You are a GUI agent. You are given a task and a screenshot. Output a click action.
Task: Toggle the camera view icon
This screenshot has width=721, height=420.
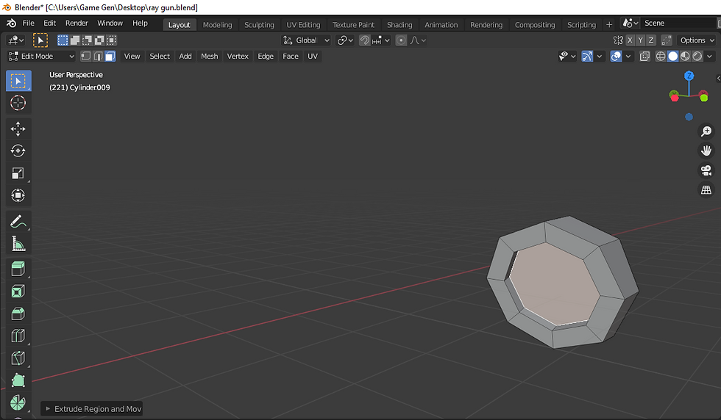point(706,170)
